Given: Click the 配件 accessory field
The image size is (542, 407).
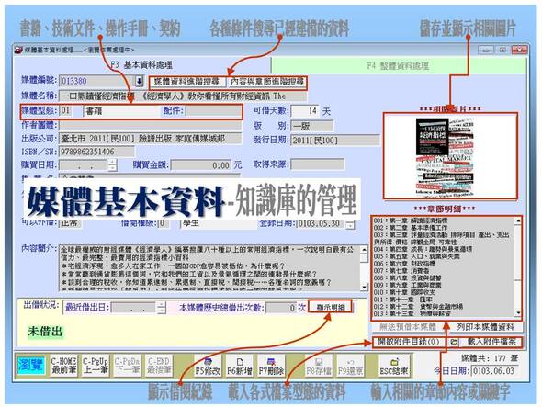Looking at the screenshot, I should pos(214,111).
